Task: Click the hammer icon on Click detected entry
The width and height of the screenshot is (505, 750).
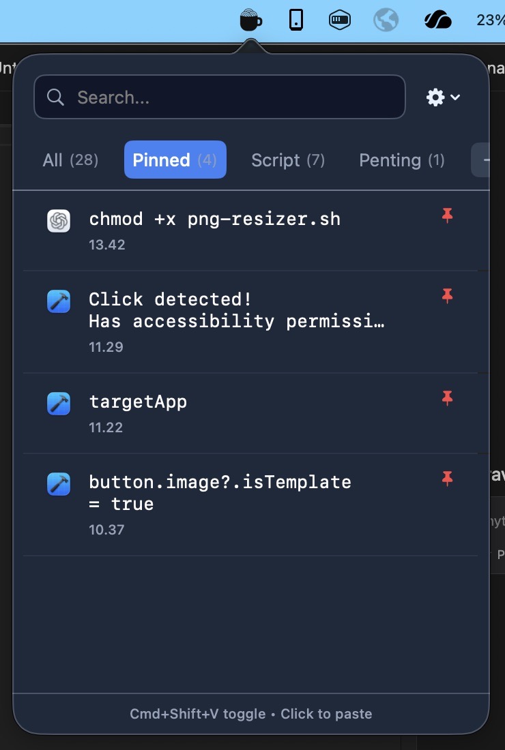Action: pos(59,301)
